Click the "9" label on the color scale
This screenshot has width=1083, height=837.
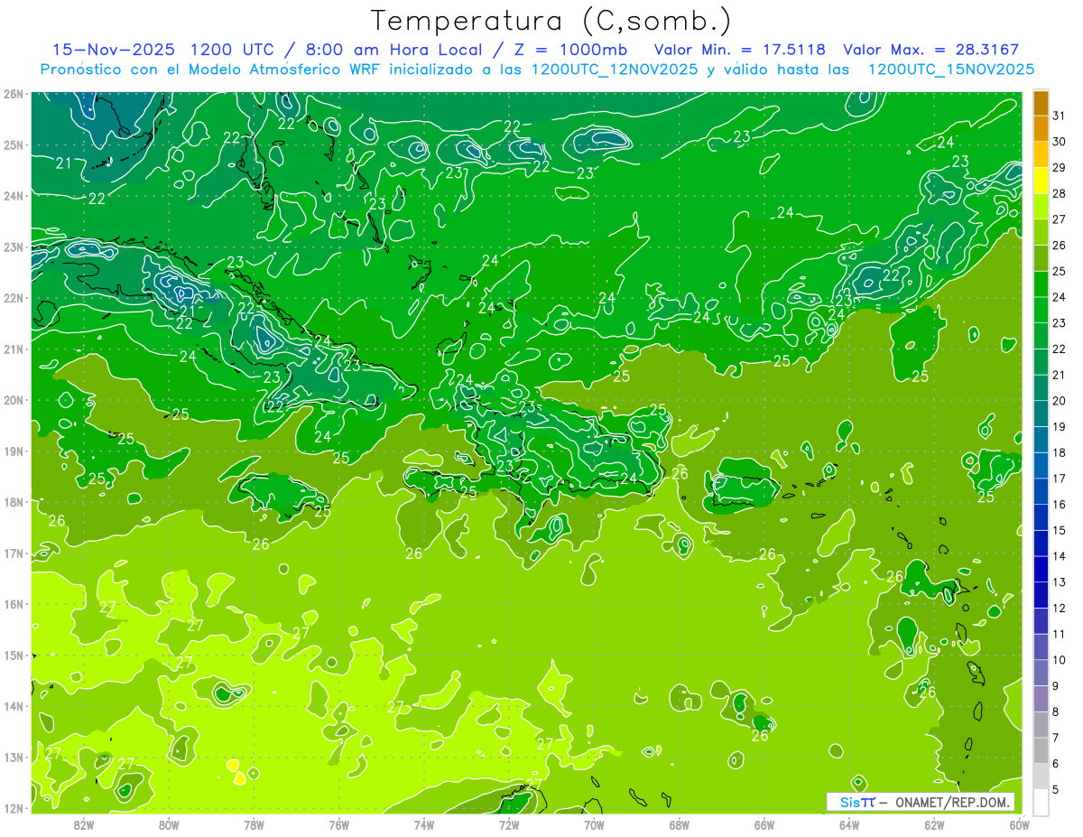(x=1056, y=686)
